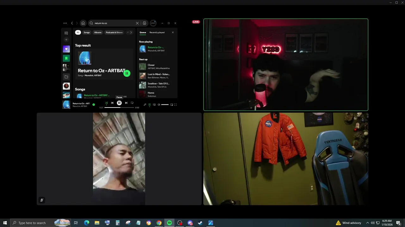This screenshot has height=227, width=405.
Task: Open File Explorer from the taskbar
Action: [x=97, y=223]
